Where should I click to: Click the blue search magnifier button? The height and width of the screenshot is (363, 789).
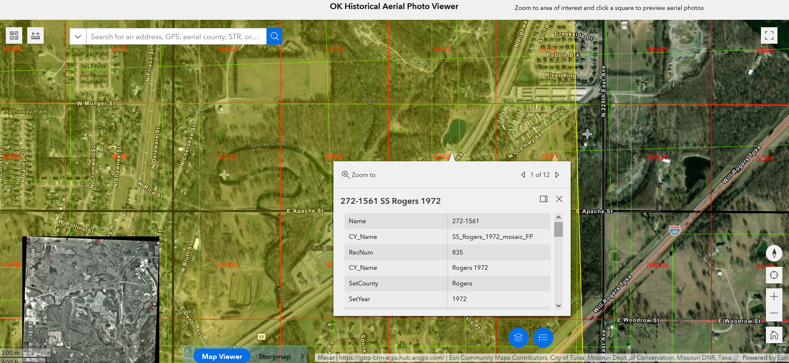click(x=274, y=36)
